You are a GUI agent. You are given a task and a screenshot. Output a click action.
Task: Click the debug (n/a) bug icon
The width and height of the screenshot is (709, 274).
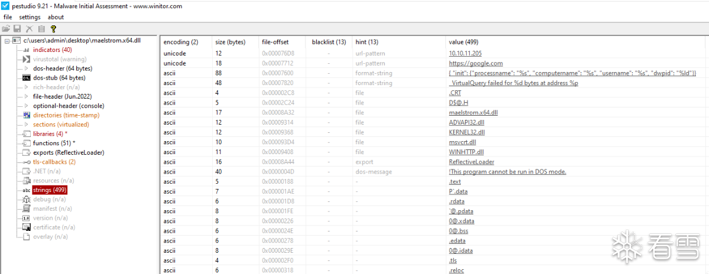[x=27, y=200]
